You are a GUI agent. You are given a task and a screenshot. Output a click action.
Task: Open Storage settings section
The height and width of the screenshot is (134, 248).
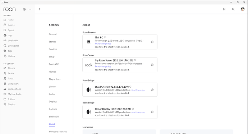coord(52,42)
